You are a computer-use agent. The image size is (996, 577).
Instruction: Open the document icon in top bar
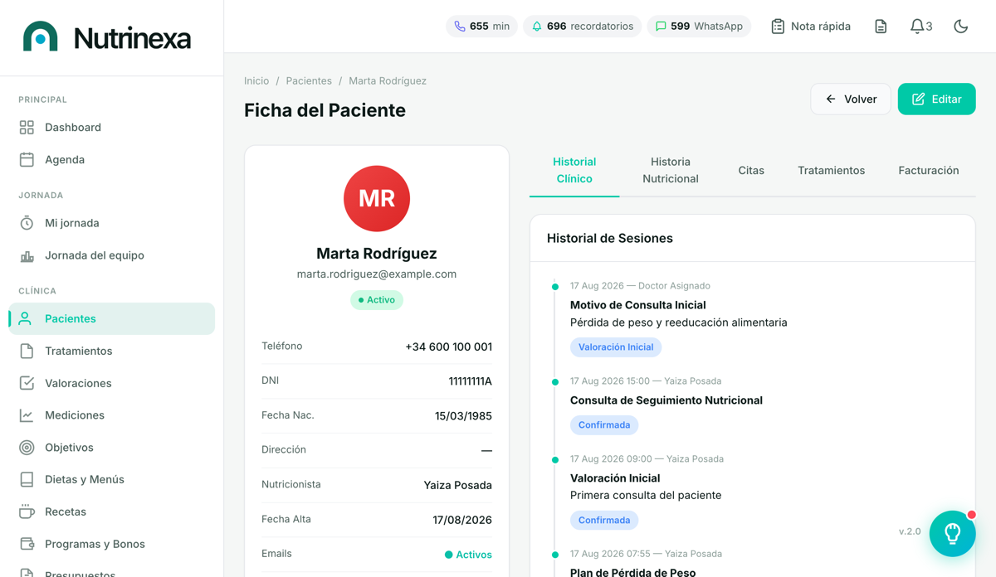tap(881, 27)
